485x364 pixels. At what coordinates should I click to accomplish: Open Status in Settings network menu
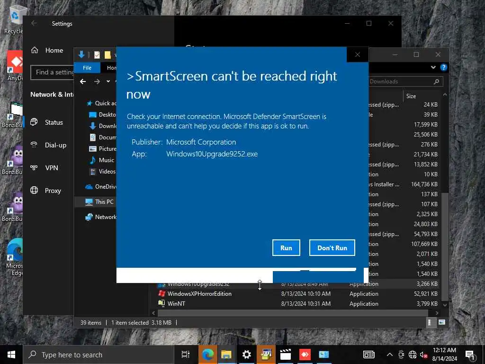tap(47, 122)
